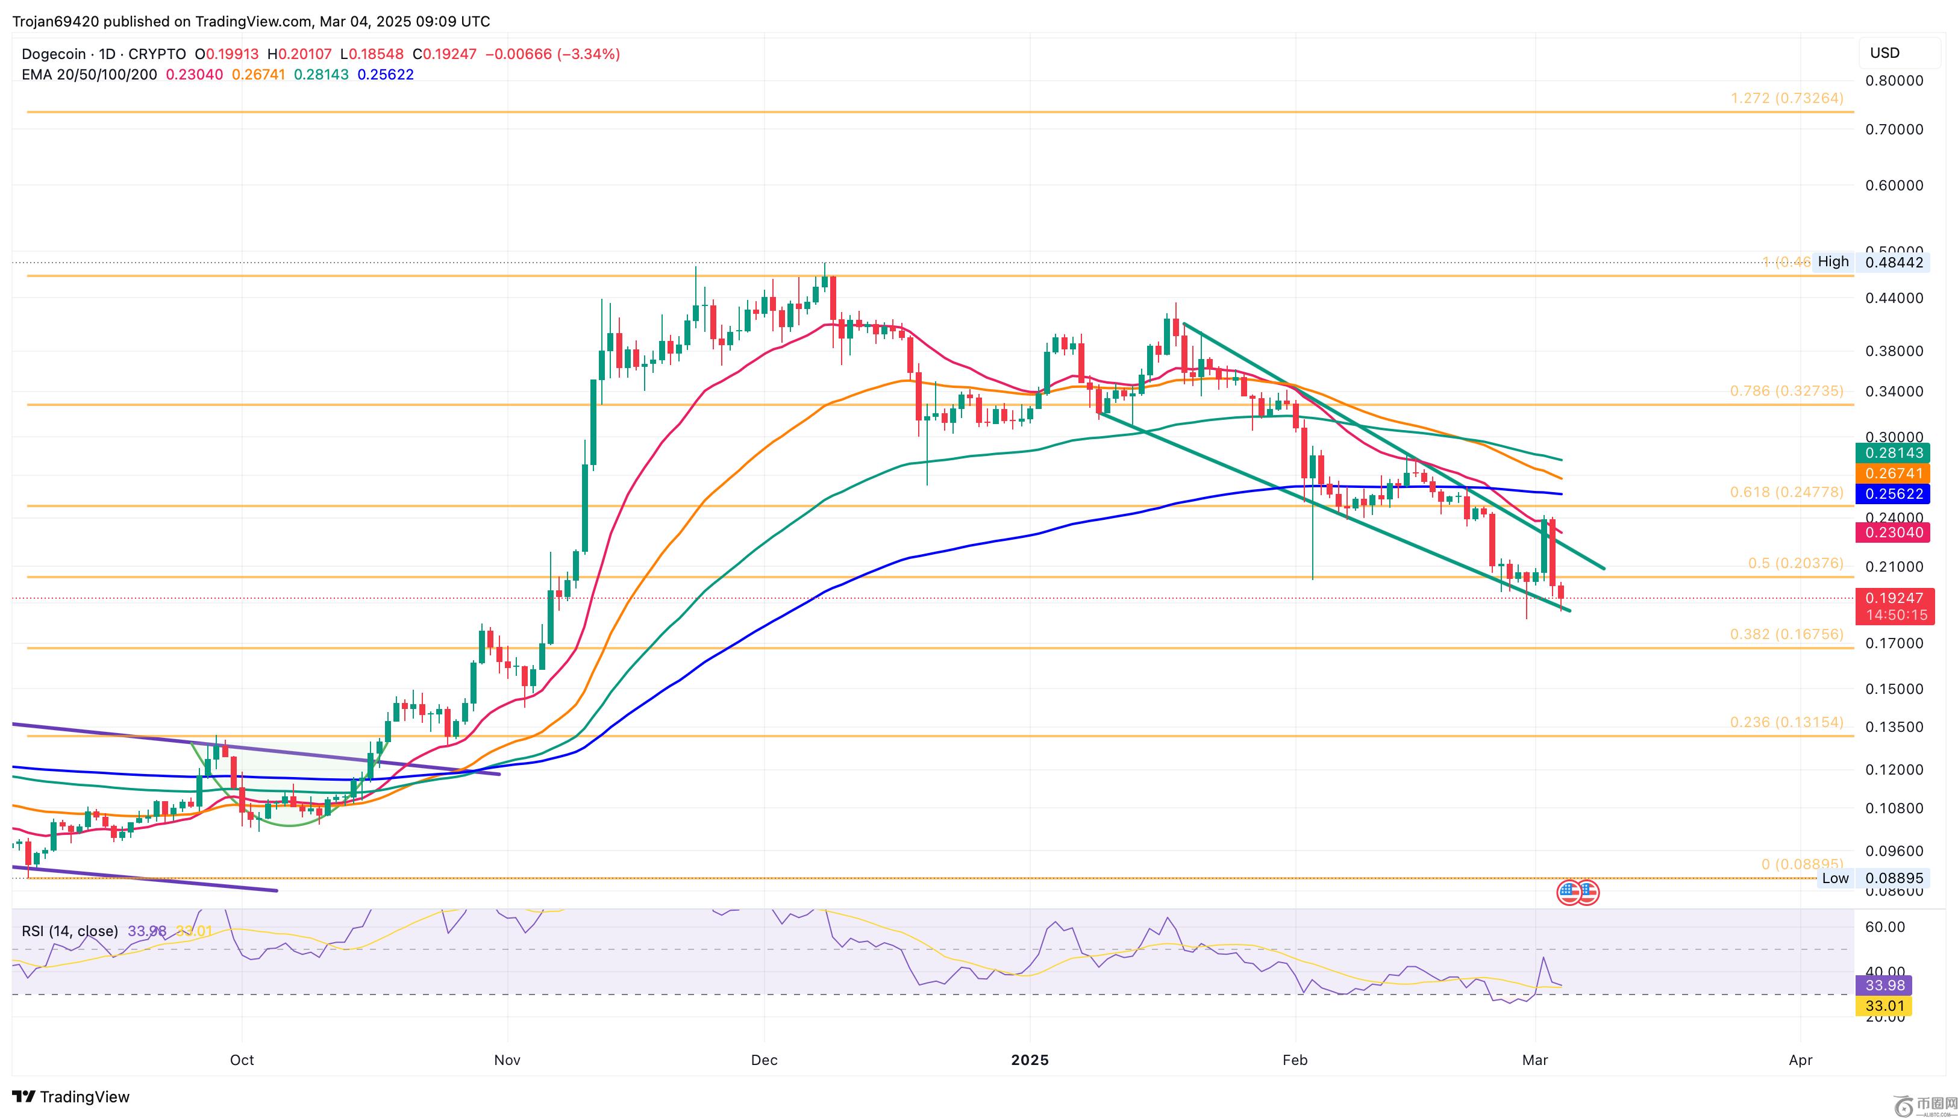This screenshot has width=1958, height=1118.
Task: Click the 1.272 (0.73264) Fibonacci extension label
Action: coord(1786,98)
